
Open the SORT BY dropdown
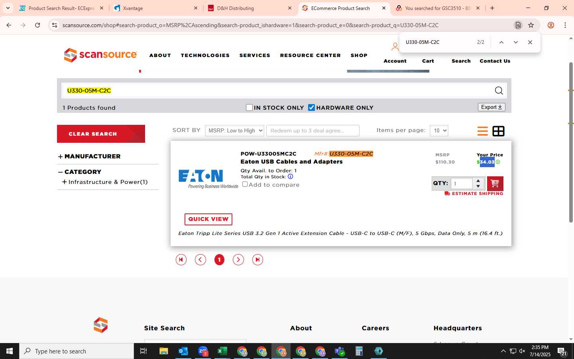(x=234, y=130)
